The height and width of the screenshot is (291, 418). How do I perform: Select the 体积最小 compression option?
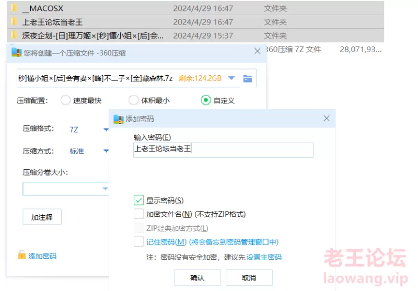pyautogui.click(x=134, y=100)
